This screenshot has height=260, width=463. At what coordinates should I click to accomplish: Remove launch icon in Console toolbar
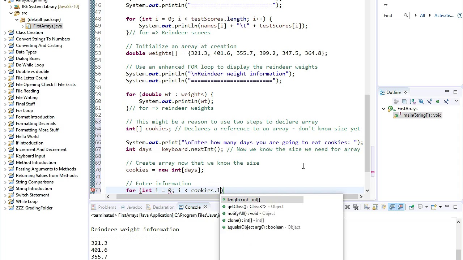347,207
